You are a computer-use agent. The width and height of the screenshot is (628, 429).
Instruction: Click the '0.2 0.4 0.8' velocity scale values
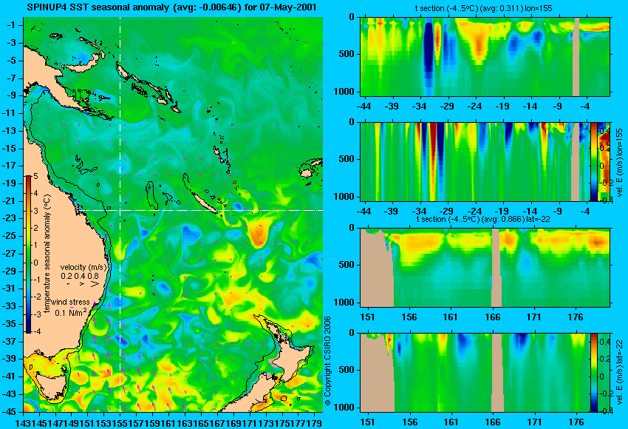[80, 276]
